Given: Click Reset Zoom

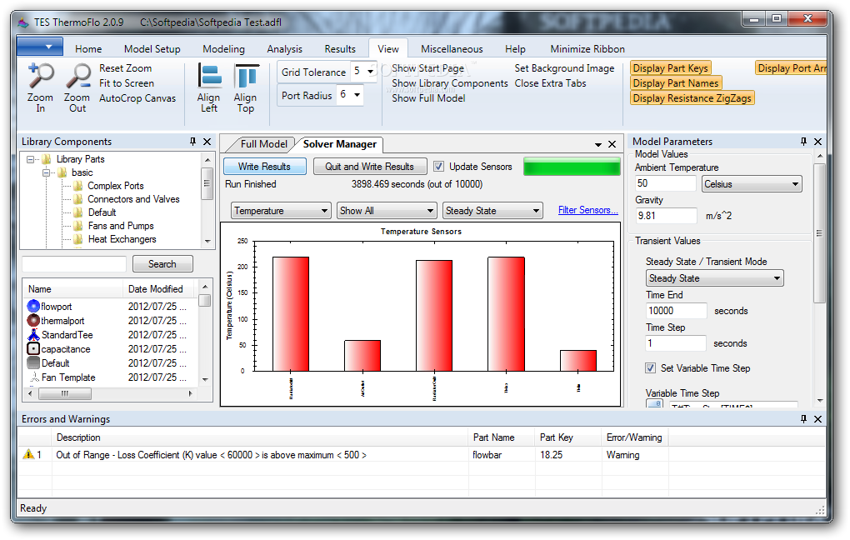Looking at the screenshot, I should 125,68.
